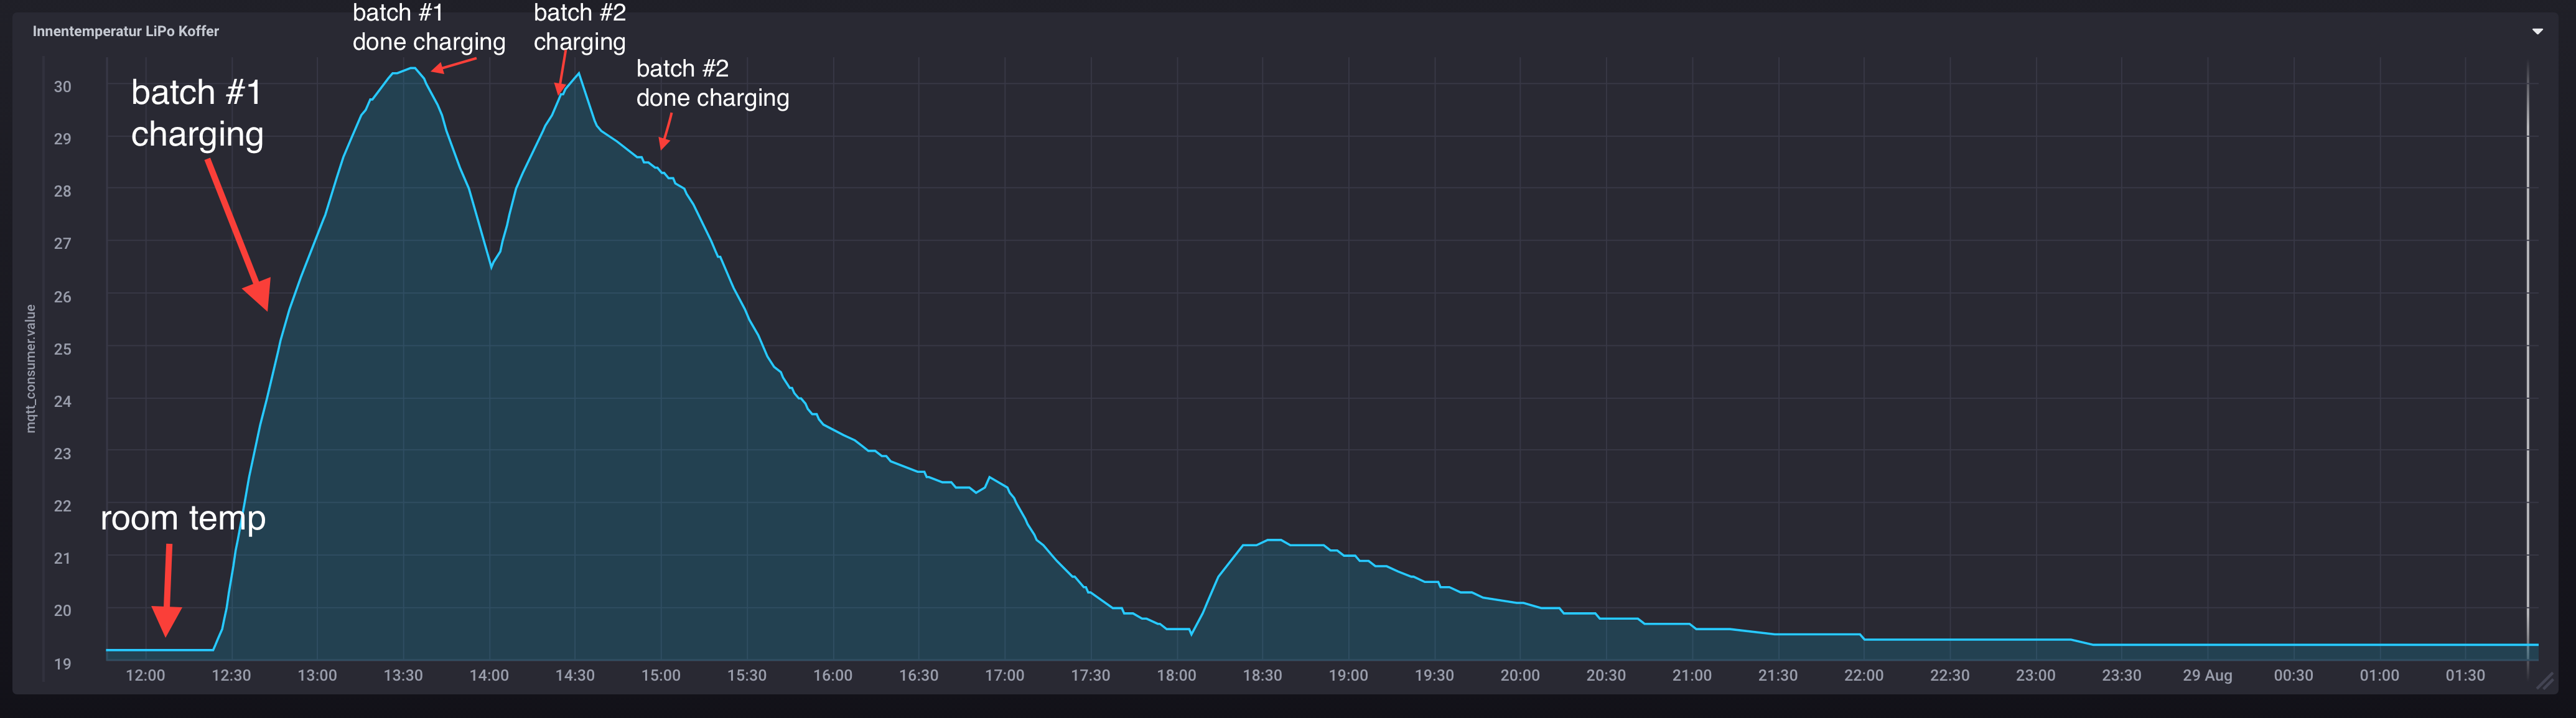Click the 20:00 time axis label

pyautogui.click(x=1520, y=675)
